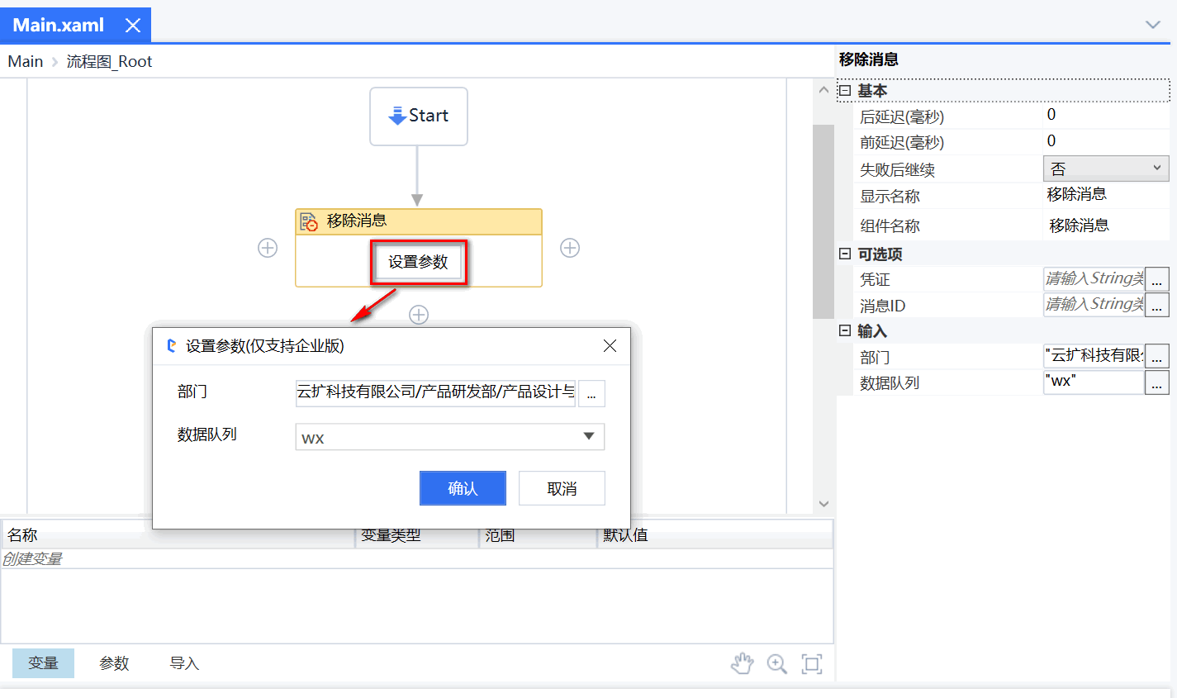Viewport: 1177px width, 698px height.
Task: Click the canvas scrollbar down arrow
Action: [823, 503]
